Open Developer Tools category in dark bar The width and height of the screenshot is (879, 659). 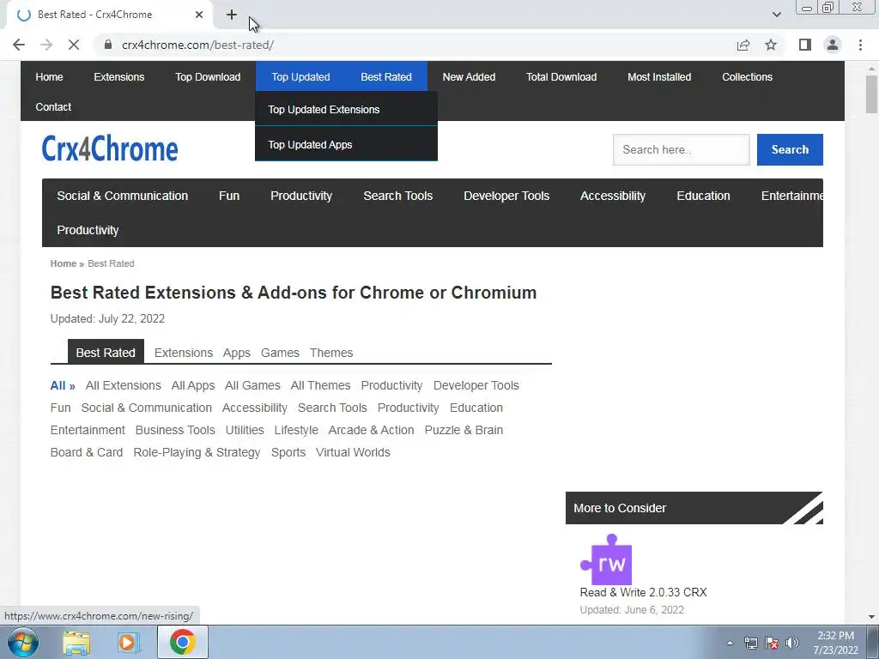click(x=506, y=196)
